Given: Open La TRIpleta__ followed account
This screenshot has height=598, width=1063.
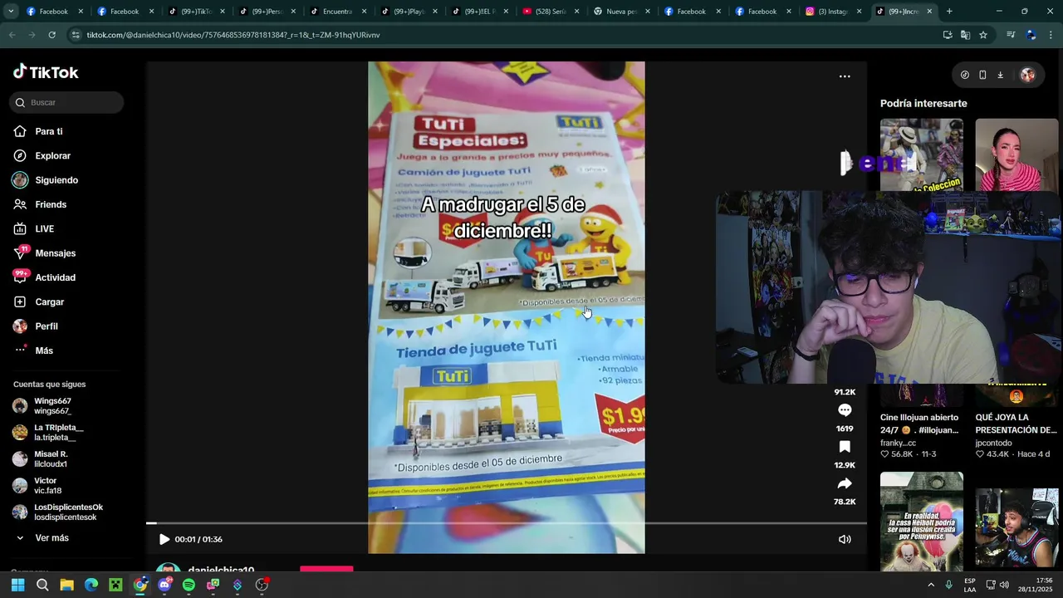Looking at the screenshot, I should [48, 433].
